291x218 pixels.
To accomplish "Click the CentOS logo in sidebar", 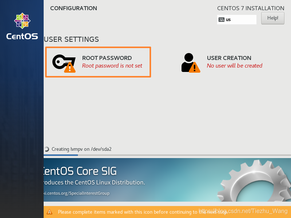I will (x=22, y=26).
